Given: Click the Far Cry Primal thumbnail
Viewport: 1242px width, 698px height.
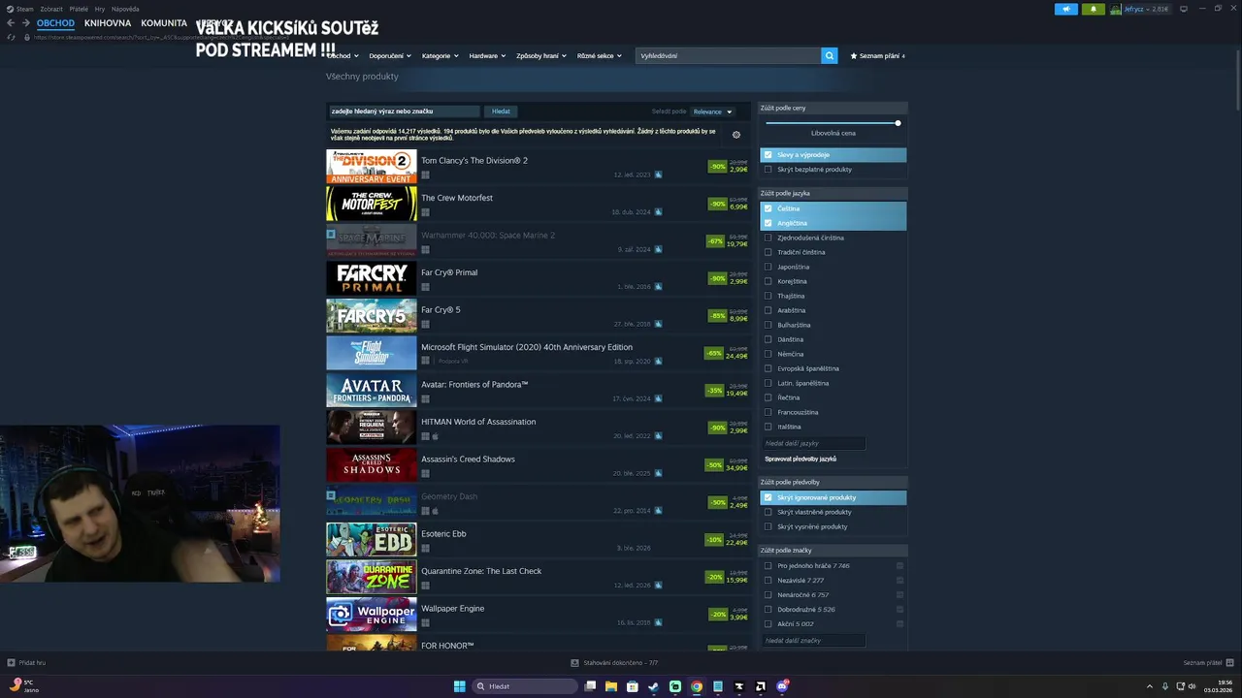Looking at the screenshot, I should [372, 279].
